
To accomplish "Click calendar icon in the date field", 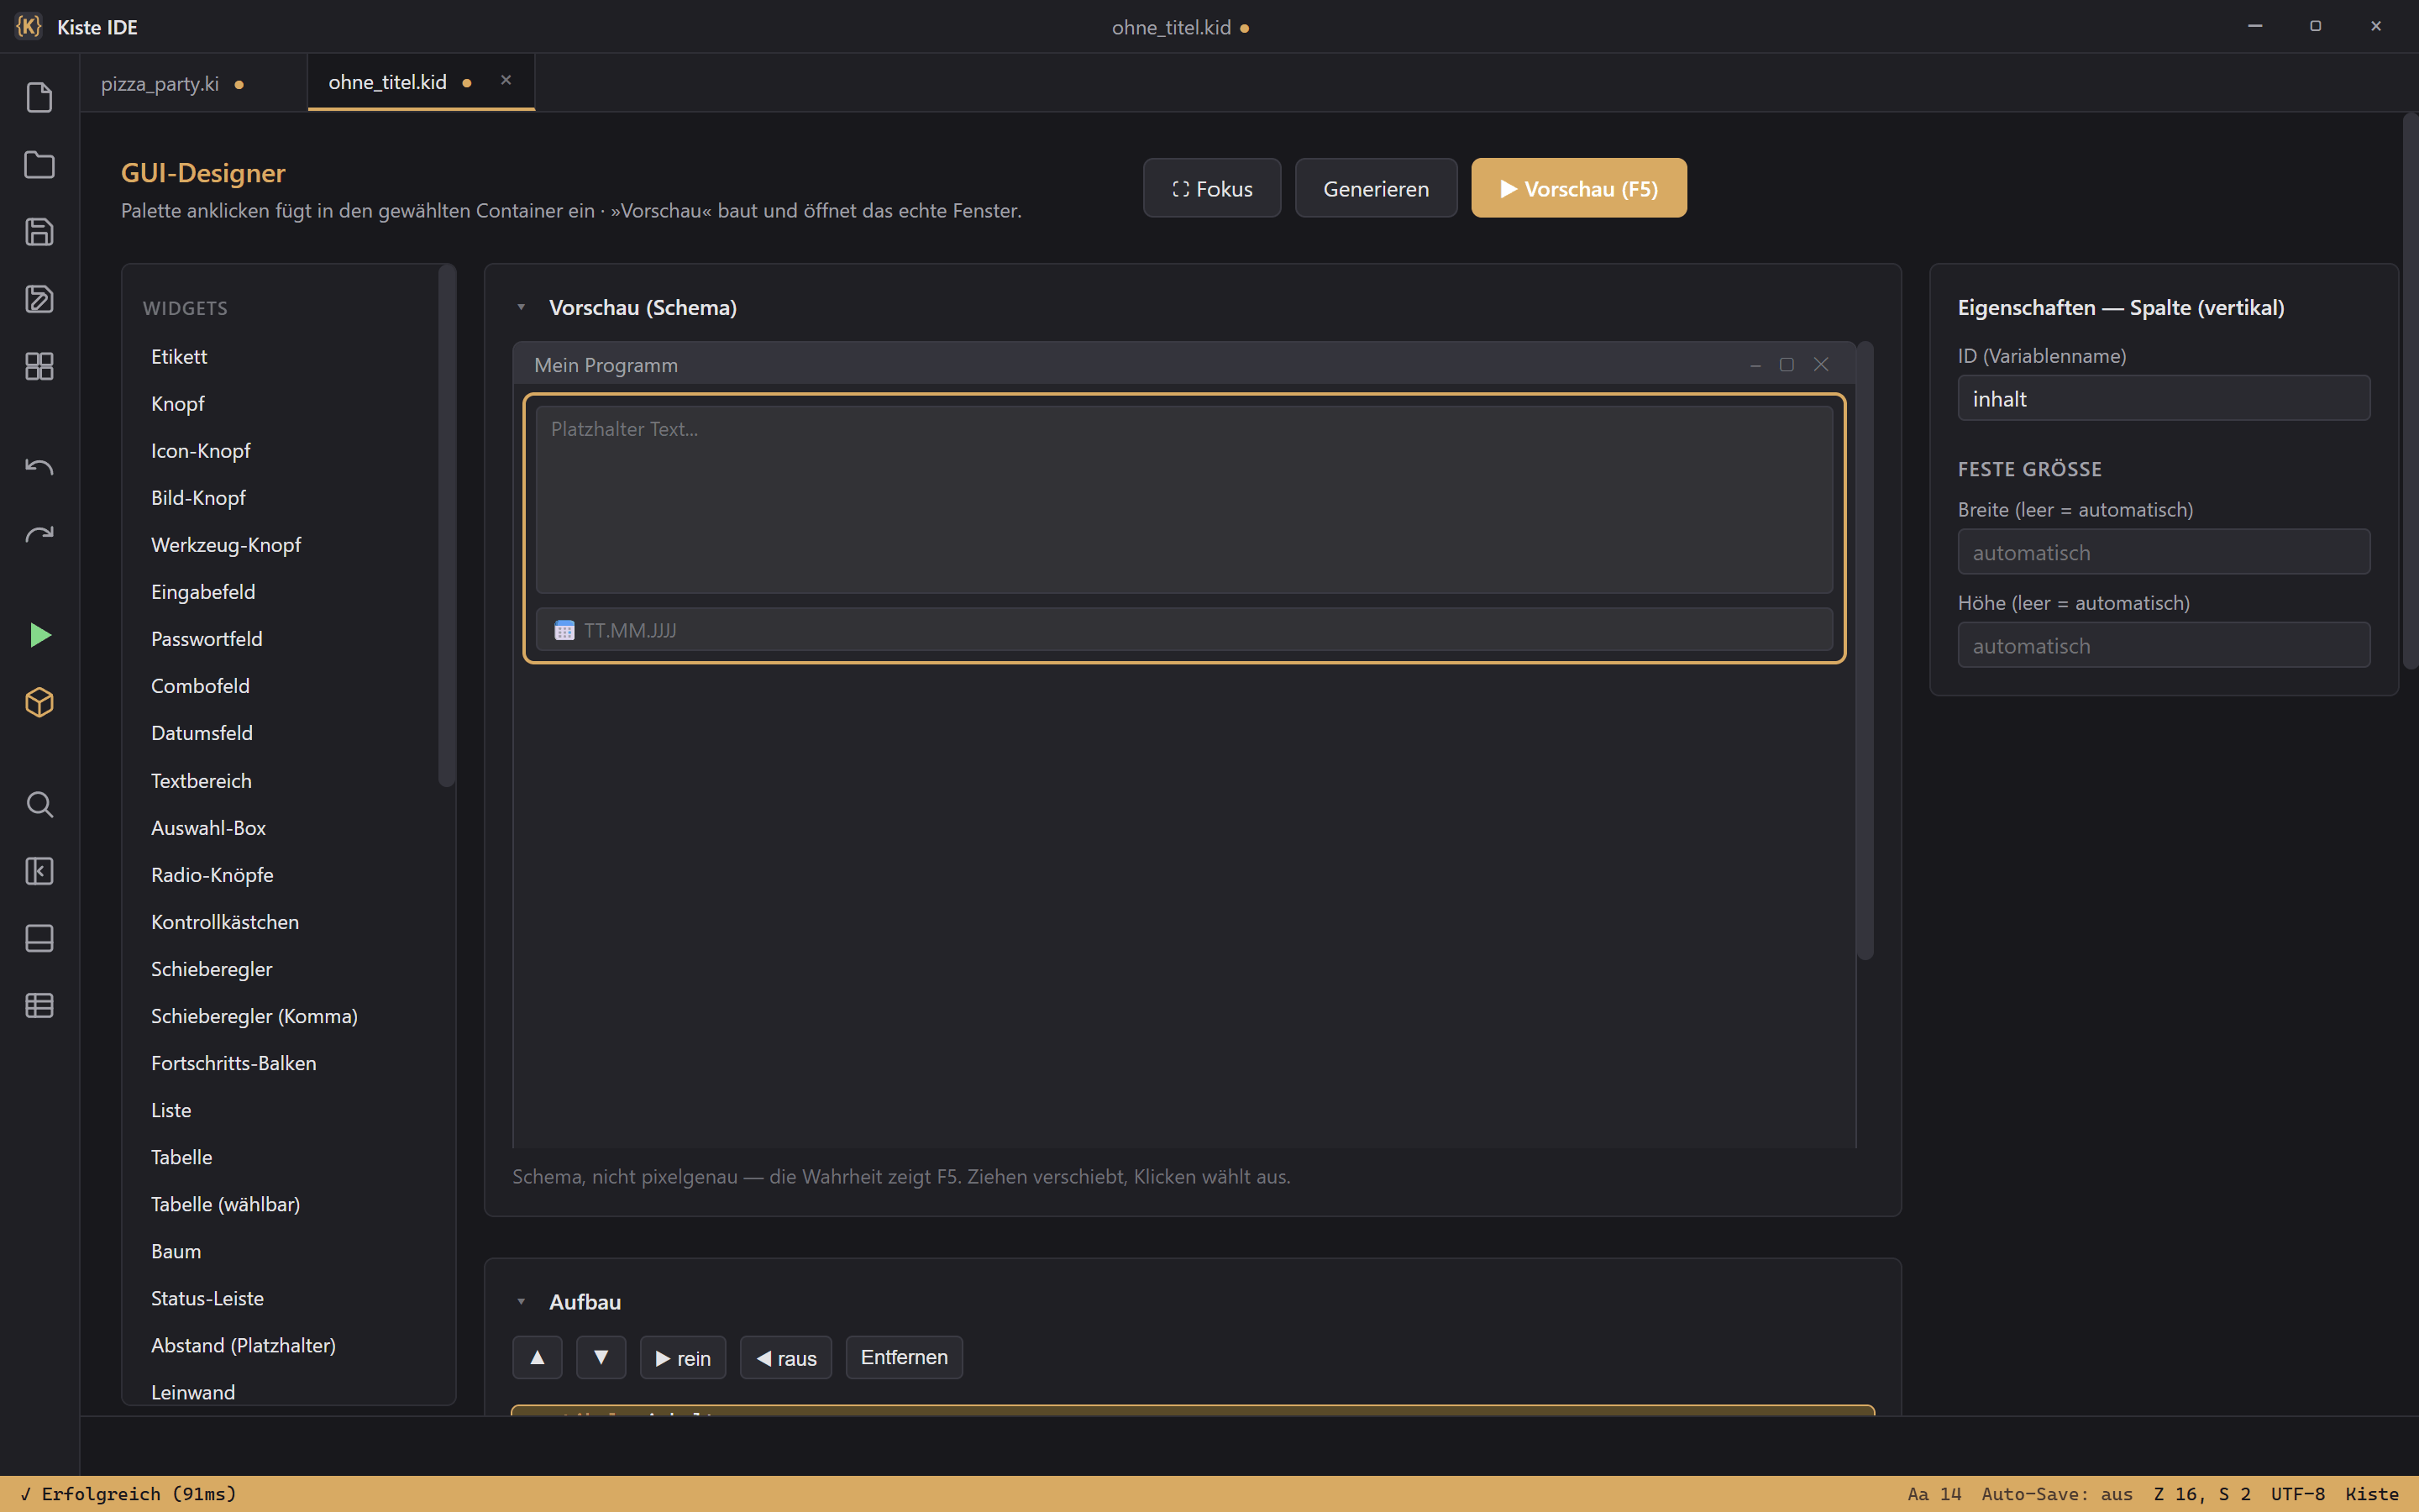I will coord(564,630).
